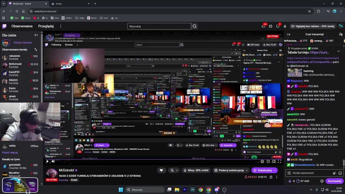Collapse the chat panel arrow
This screenshot has width=345, height=194.
(x=288, y=34)
